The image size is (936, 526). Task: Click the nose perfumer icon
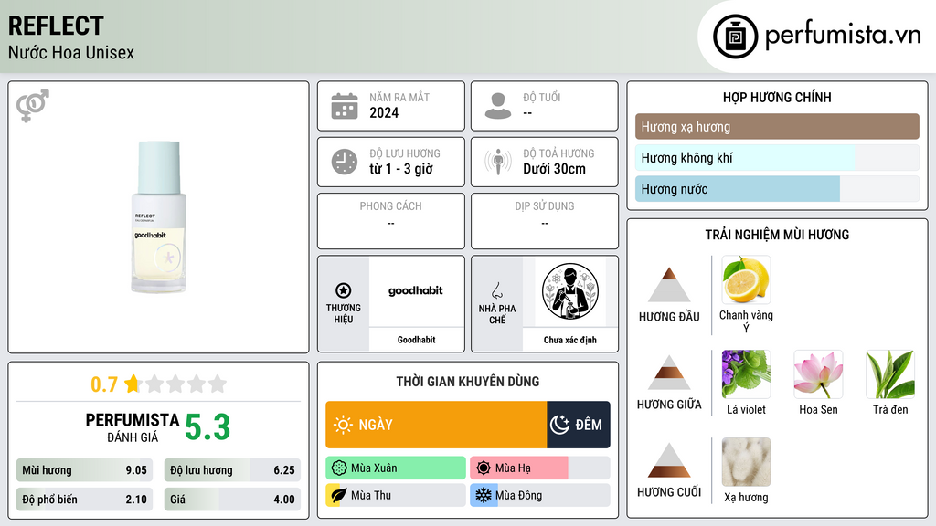[x=497, y=290]
